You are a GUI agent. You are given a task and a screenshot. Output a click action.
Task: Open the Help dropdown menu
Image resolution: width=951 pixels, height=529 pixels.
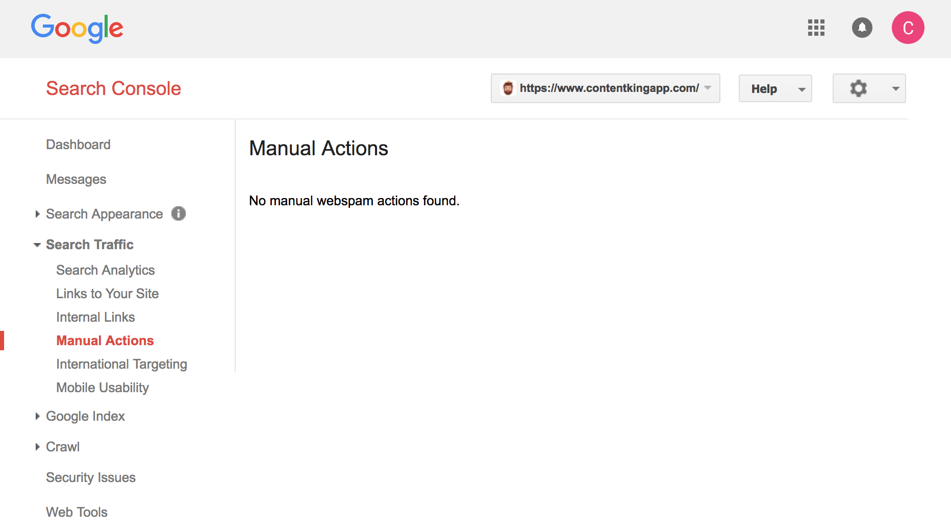[774, 89]
